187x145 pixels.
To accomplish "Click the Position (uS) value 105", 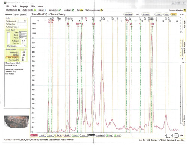I will (x=23, y=53).
